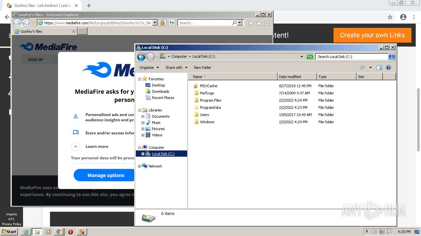Change the view using the view icon
The image size is (421, 236).
362,68
